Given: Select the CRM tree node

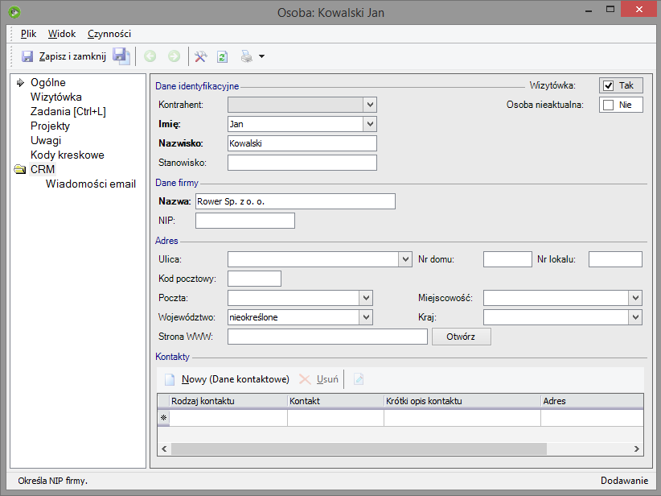Looking at the screenshot, I should [43, 169].
